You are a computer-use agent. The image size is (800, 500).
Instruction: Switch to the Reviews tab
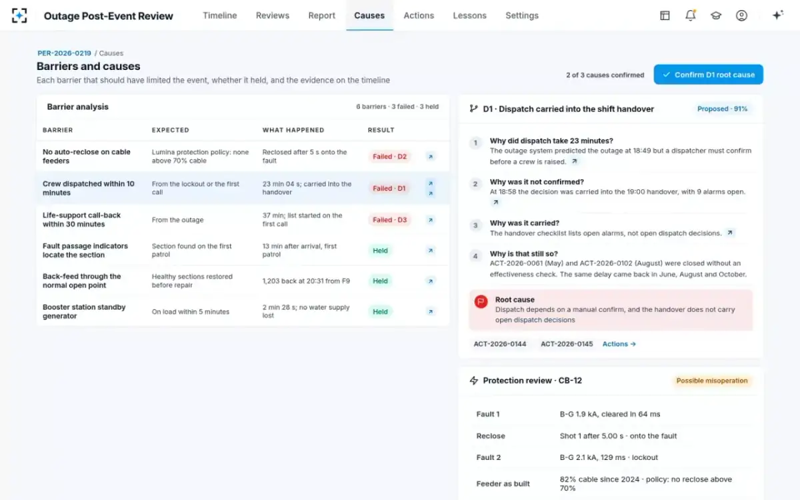273,15
